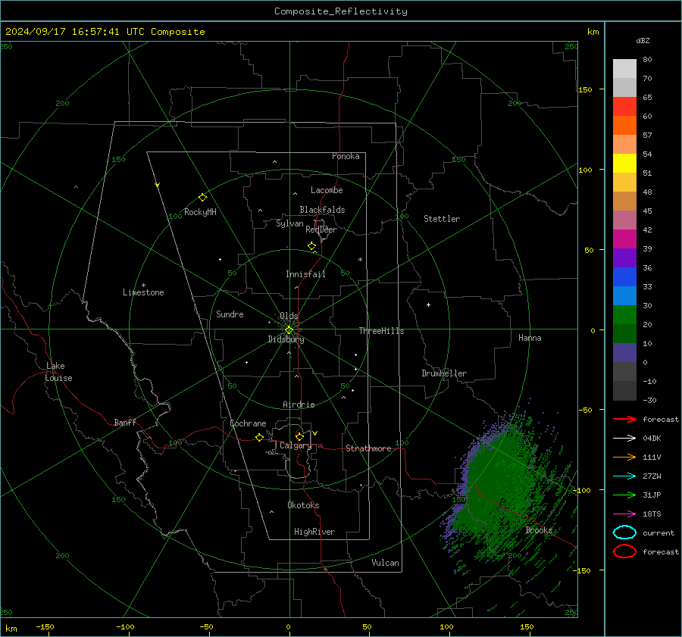Viewport: 682px width, 637px height.
Task: Click the Okotoks label
Action: coord(303,505)
